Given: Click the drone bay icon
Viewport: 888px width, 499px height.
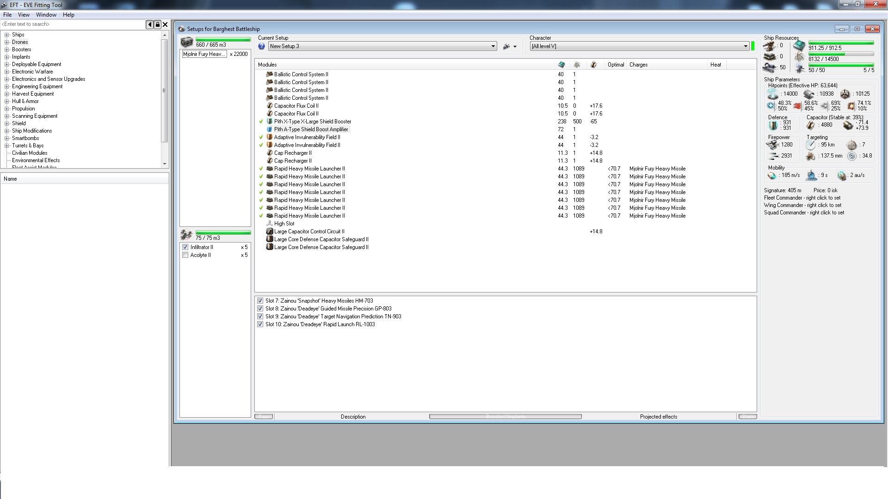Looking at the screenshot, I should coord(186,235).
